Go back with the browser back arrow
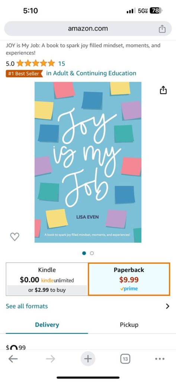The width and height of the screenshot is (176, 382). pyautogui.click(x=13, y=358)
